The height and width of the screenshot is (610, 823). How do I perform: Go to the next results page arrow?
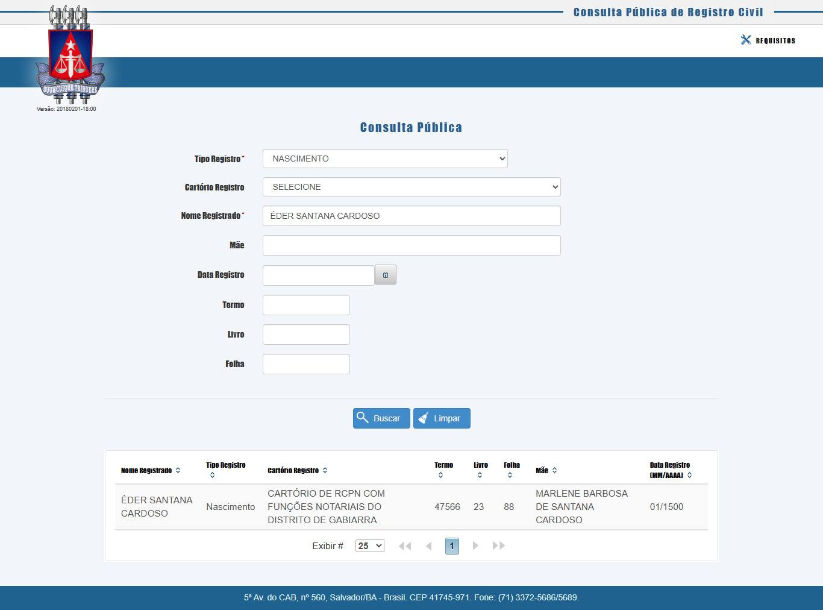click(x=475, y=546)
